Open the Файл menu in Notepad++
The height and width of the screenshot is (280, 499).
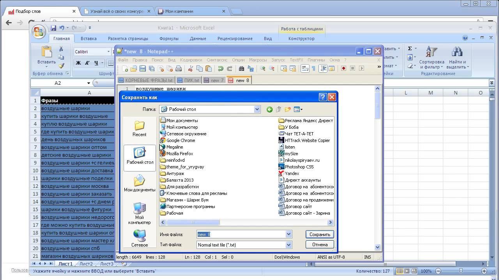[123, 60]
